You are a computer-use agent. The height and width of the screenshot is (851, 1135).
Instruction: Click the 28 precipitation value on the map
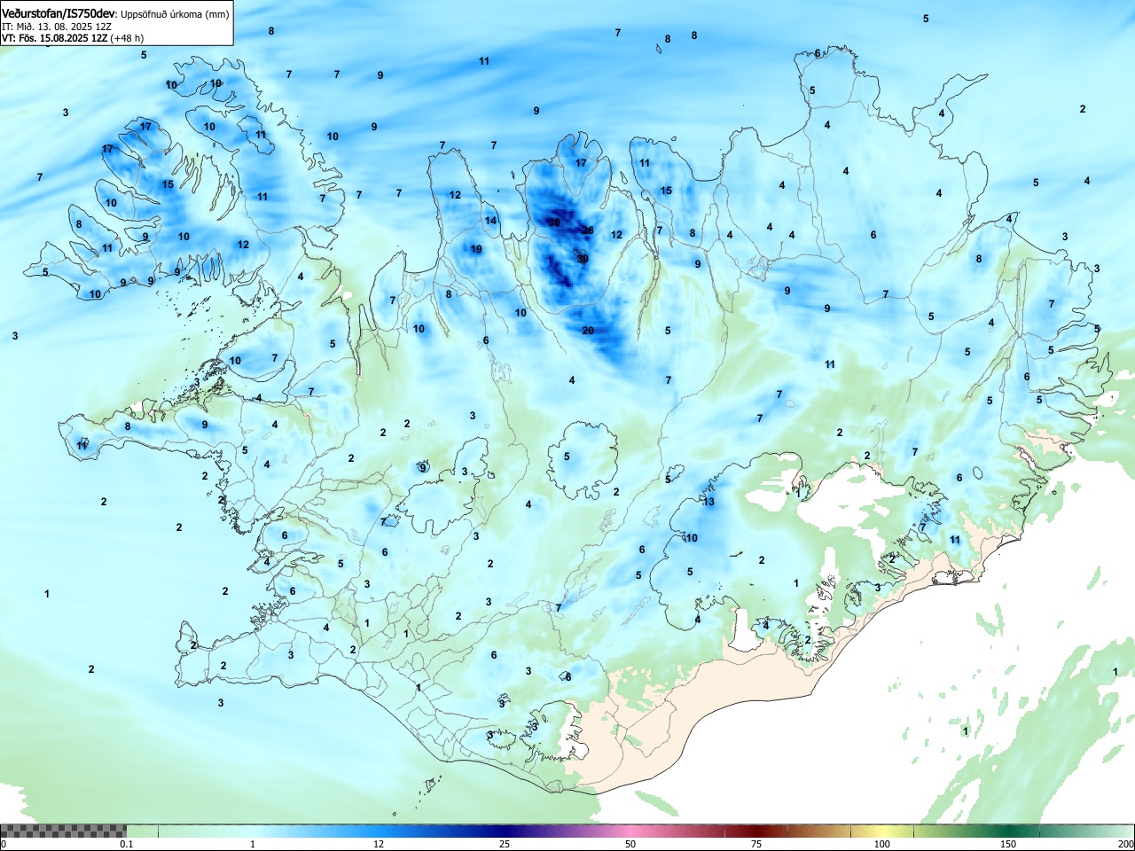pos(588,230)
